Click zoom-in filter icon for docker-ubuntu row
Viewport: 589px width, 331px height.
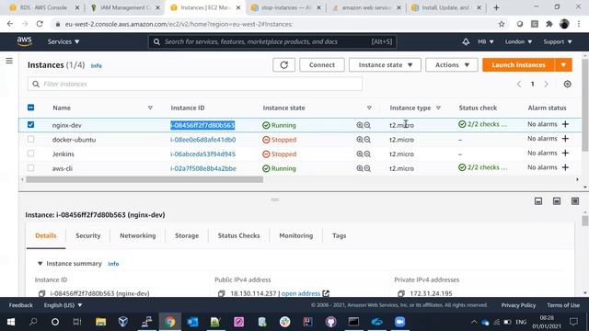click(360, 140)
